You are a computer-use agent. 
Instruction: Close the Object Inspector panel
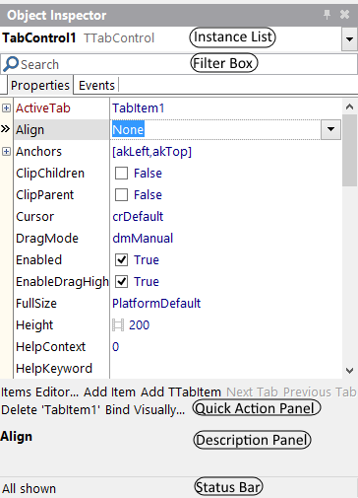[344, 15]
